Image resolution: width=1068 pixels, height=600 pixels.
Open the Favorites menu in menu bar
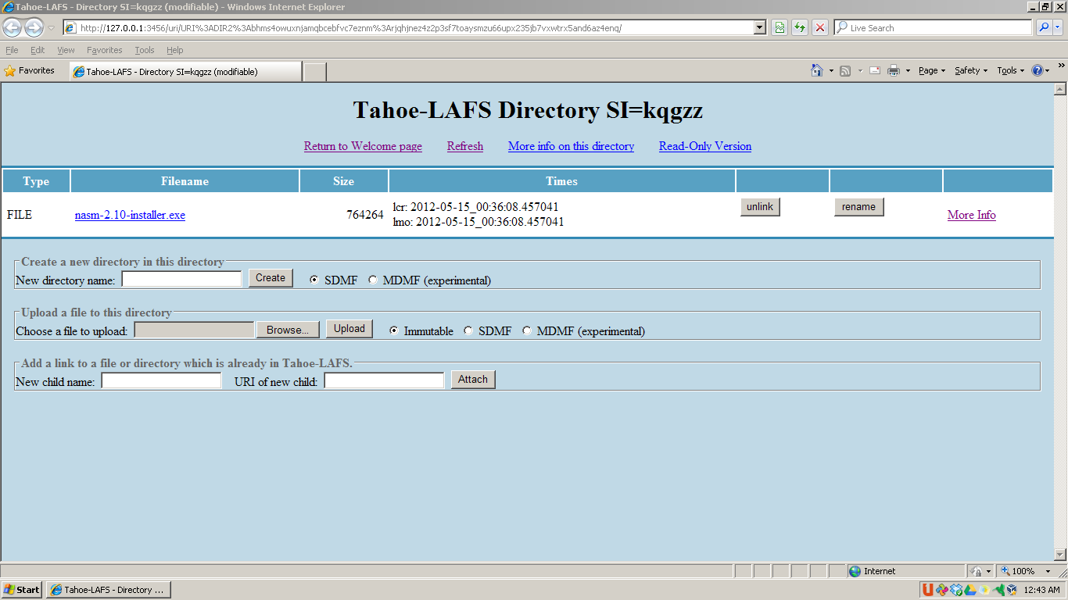[x=104, y=50]
